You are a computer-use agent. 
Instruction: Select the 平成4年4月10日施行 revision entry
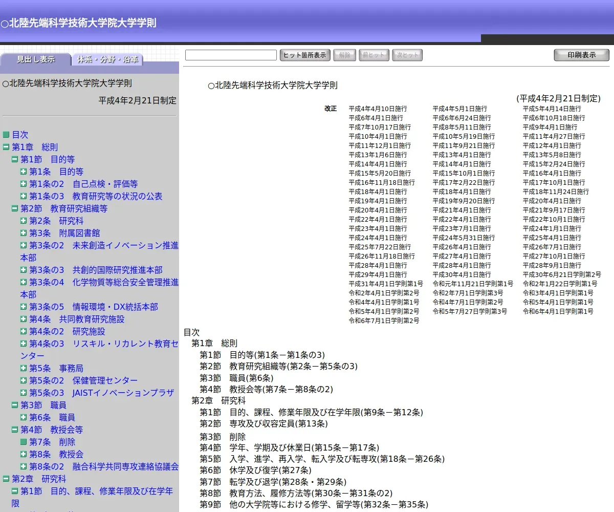point(378,109)
